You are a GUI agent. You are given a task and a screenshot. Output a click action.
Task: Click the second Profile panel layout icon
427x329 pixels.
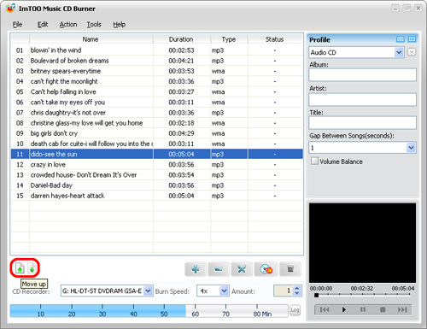point(412,39)
